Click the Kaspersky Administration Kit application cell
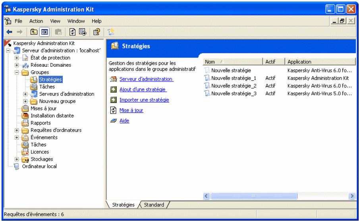The image size is (359, 221). tap(318, 78)
